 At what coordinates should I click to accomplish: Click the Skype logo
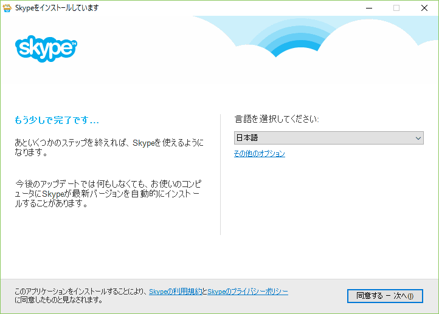pos(46,49)
